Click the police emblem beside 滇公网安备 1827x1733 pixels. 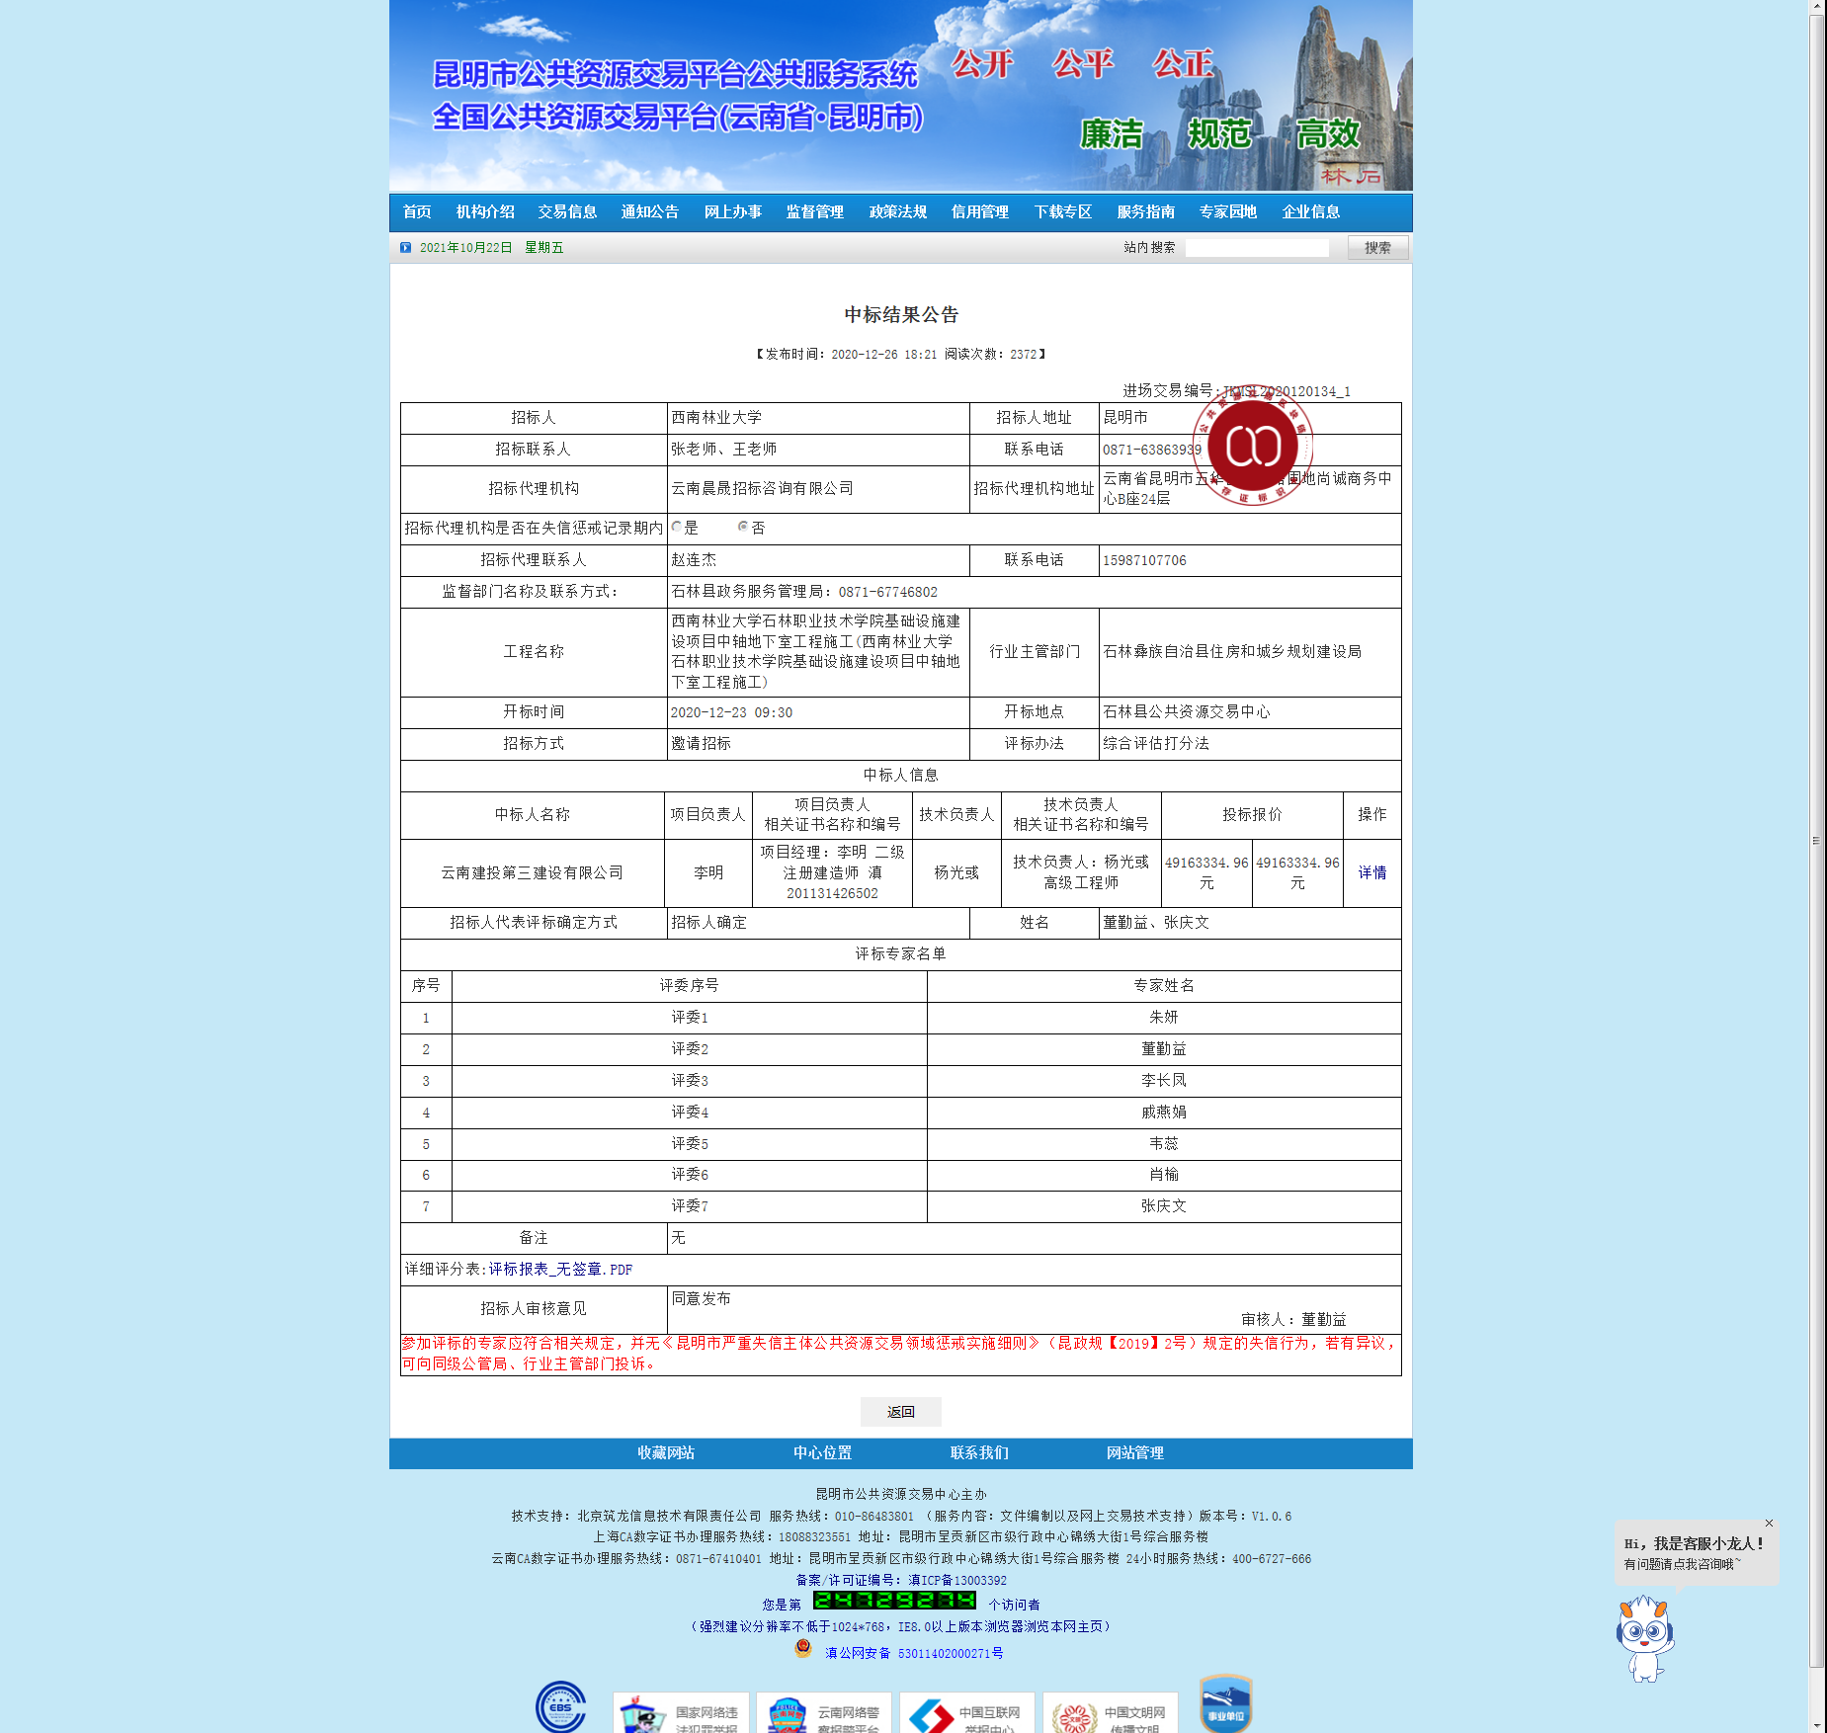click(x=803, y=1648)
